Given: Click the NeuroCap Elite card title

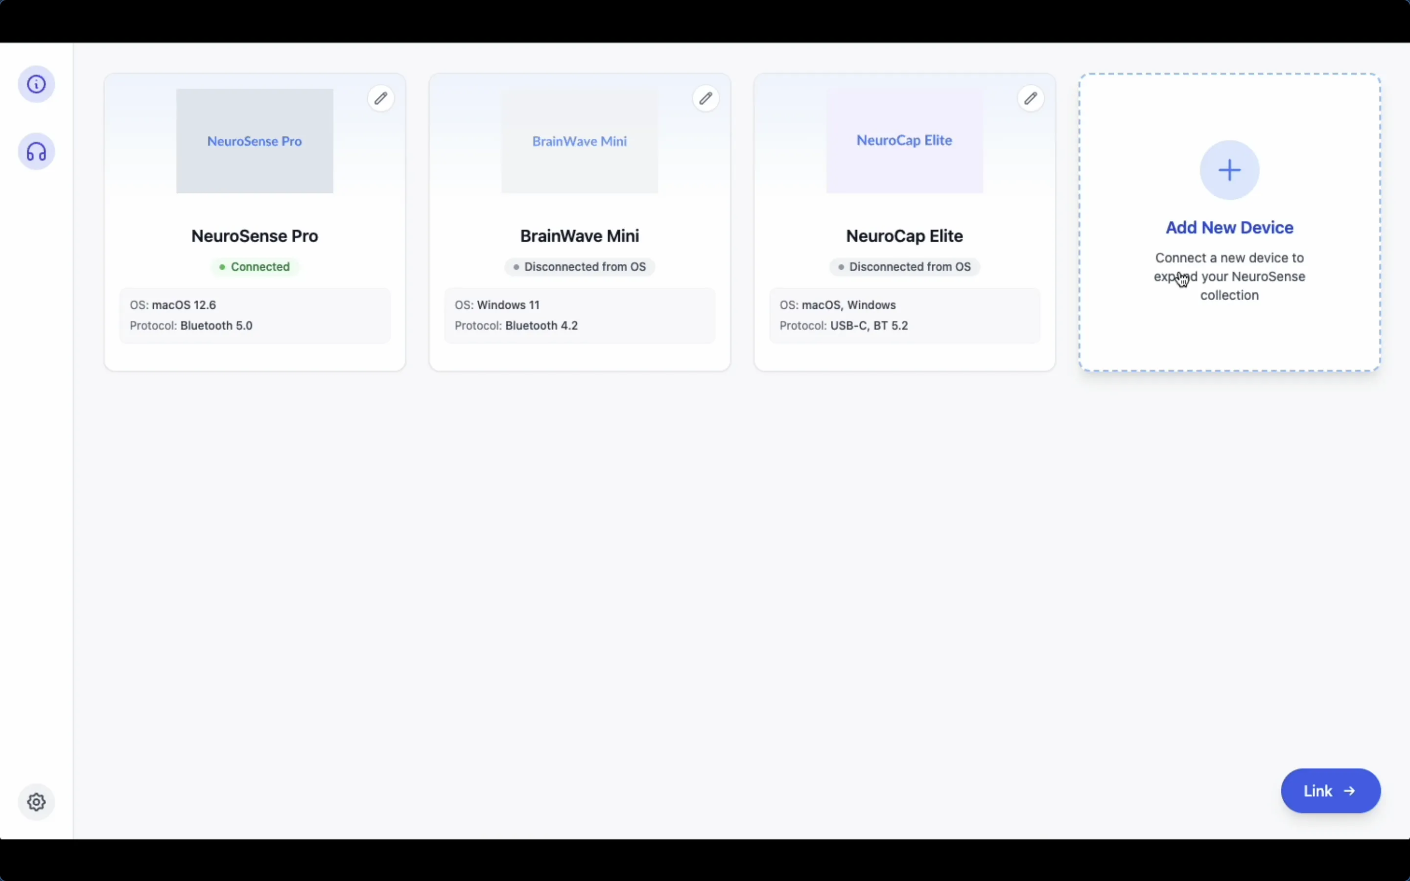Looking at the screenshot, I should [904, 236].
